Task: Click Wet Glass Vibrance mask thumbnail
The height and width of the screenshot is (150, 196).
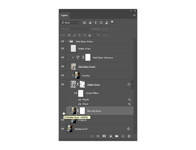Action: coord(88,57)
